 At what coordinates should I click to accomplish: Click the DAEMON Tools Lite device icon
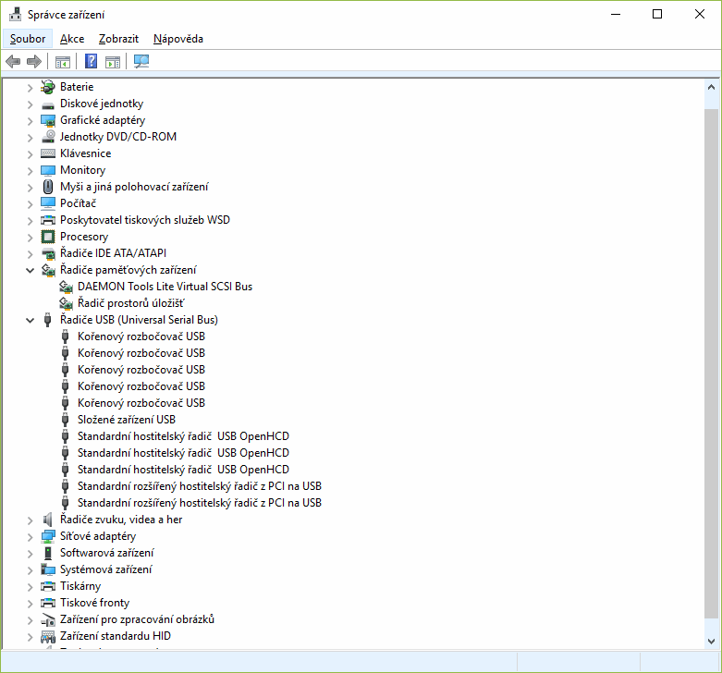click(x=66, y=287)
